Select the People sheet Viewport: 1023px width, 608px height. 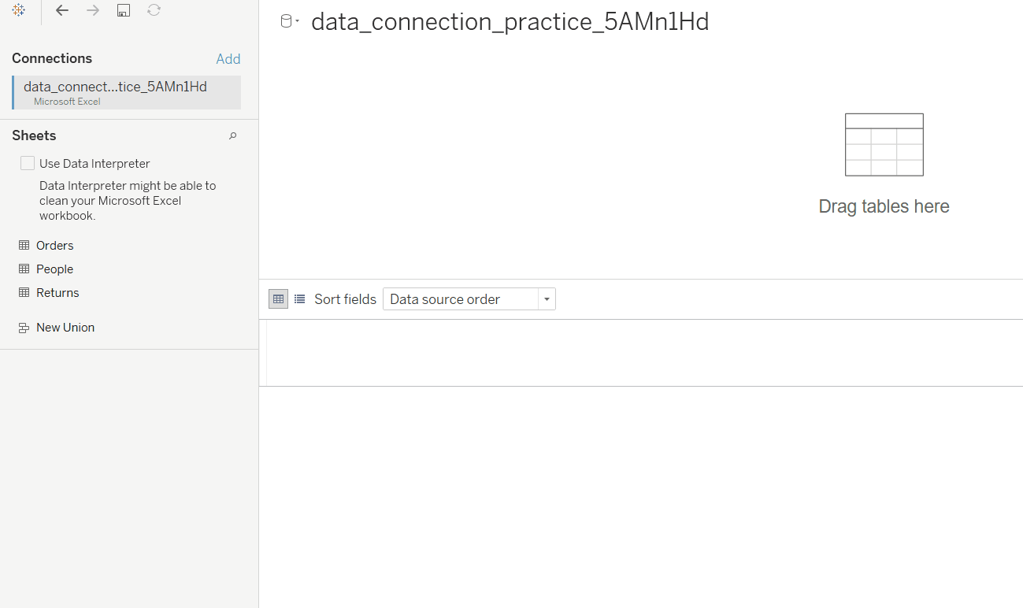click(x=54, y=269)
